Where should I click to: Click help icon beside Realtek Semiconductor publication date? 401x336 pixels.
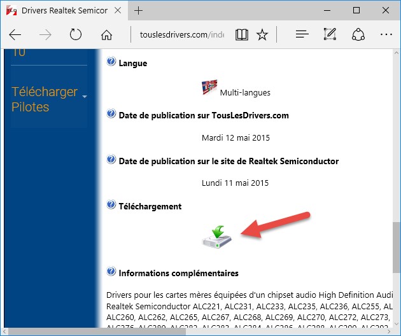[x=111, y=160]
